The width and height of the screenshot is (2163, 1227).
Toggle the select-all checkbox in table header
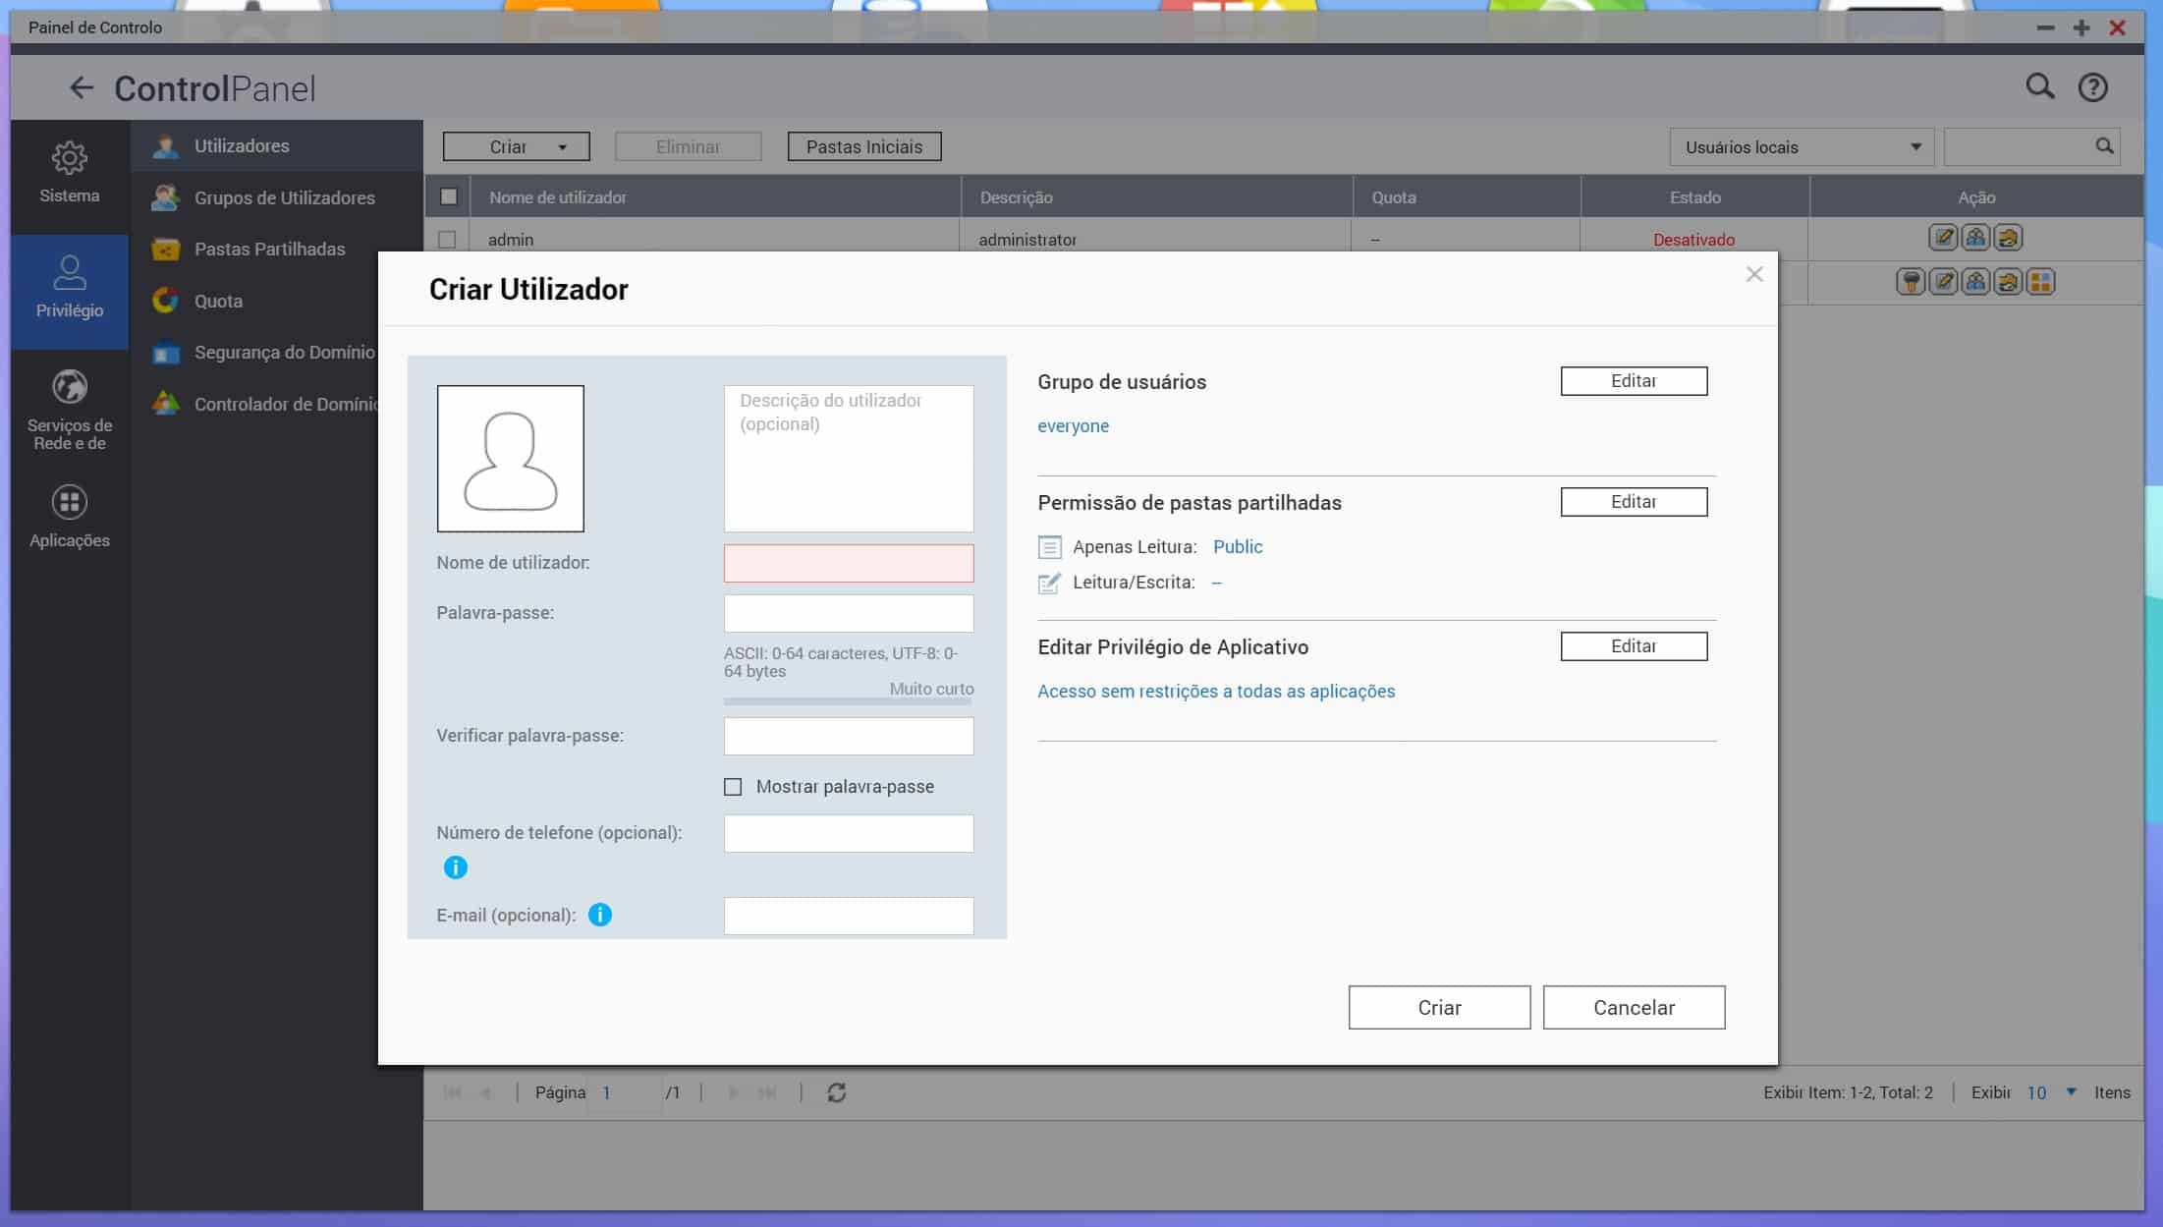pyautogui.click(x=448, y=196)
